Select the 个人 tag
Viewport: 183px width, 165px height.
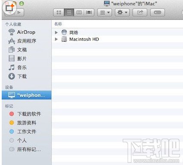(18, 140)
